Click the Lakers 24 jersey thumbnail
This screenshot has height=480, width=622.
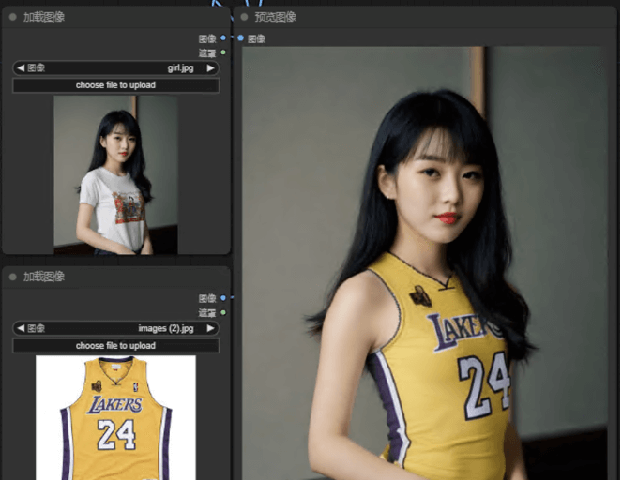[115, 418]
